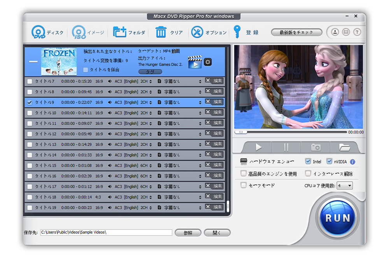Enable 高品質のエンジンを使用 checkbox
The image size is (389, 269).
click(x=244, y=174)
